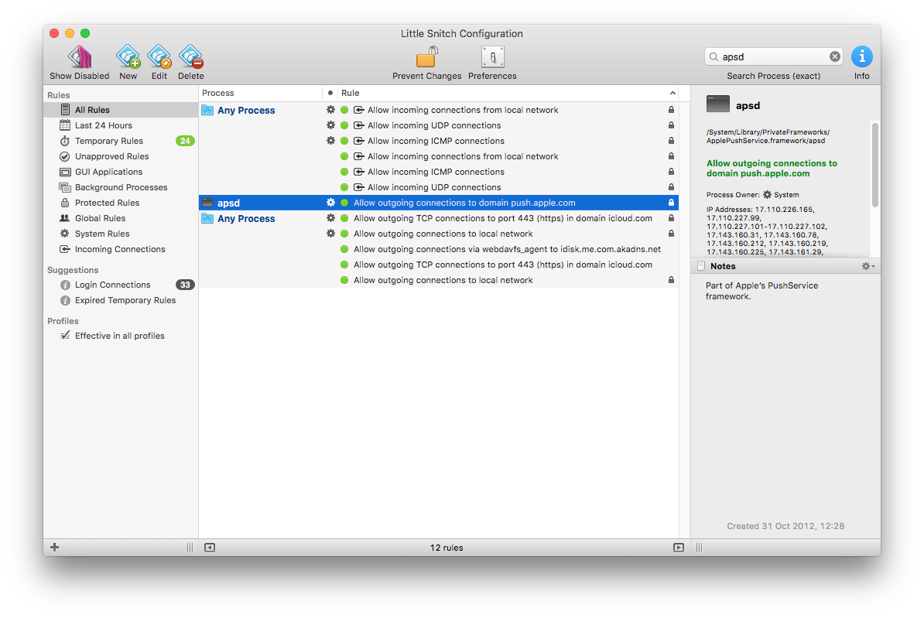Click in the search process field

click(773, 56)
